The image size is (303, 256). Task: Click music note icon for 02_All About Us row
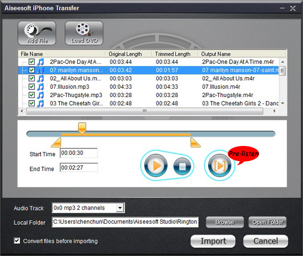tap(40, 79)
